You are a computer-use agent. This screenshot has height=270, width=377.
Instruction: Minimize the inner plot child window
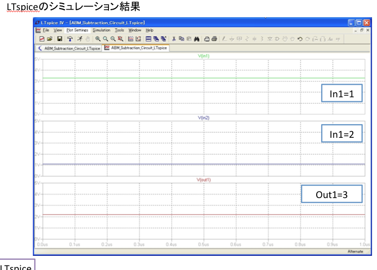tap(356, 30)
